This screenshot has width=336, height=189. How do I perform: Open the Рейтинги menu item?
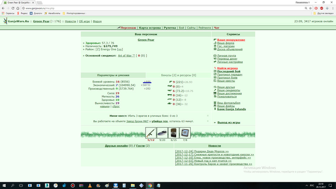[x=204, y=27]
